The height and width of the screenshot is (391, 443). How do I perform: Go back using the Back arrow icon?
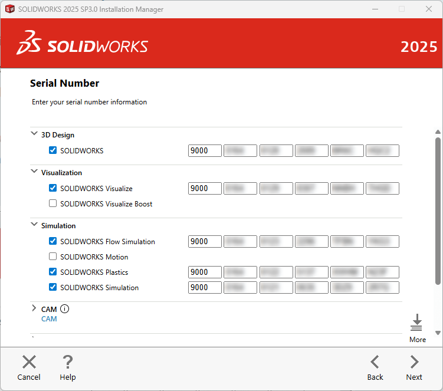pos(375,362)
